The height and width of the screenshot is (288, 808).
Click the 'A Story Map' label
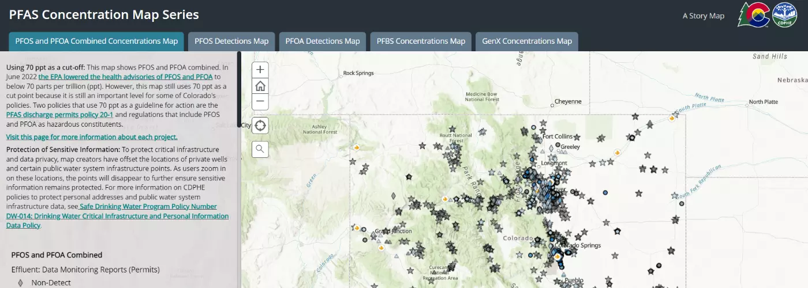point(703,16)
